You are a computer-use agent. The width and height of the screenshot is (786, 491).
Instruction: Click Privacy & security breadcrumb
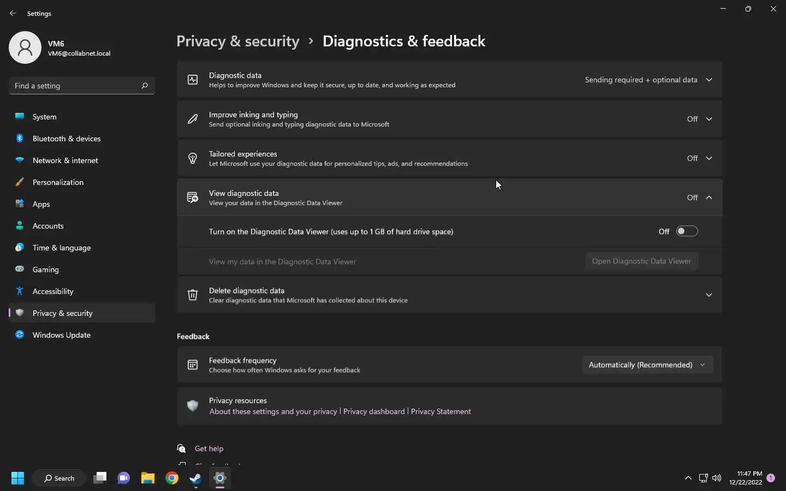238,41
